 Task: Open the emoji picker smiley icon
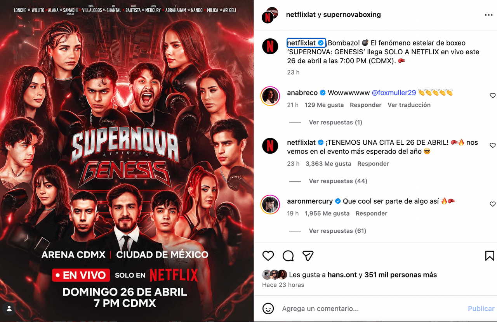coord(268,308)
